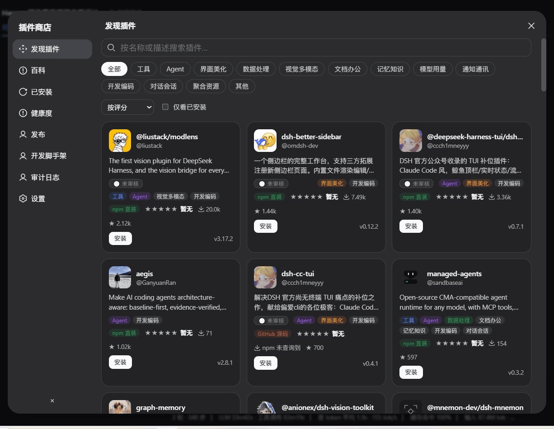Image resolution: width=554 pixels, height=429 pixels.
Task: Open the @liustack author link
Action: point(149,146)
